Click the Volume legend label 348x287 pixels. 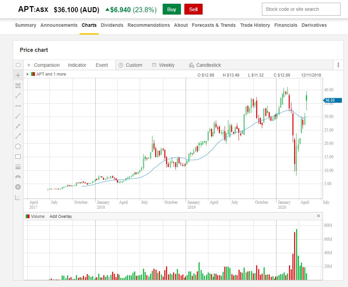(38, 217)
